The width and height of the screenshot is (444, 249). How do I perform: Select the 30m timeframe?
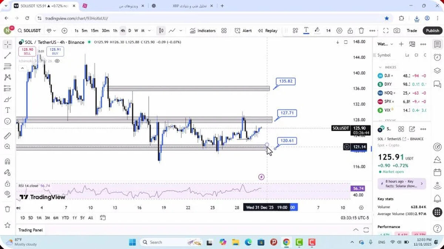pyautogui.click(x=105, y=31)
